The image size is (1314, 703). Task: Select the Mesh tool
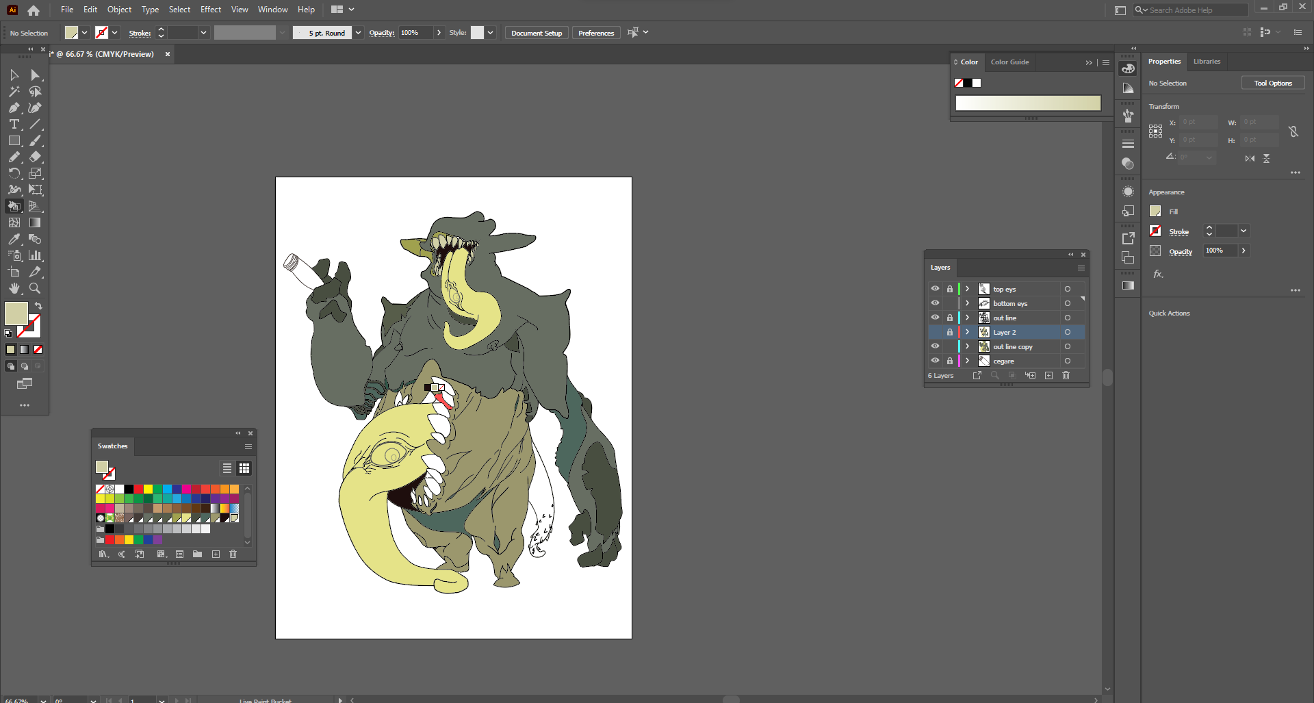[x=14, y=222]
